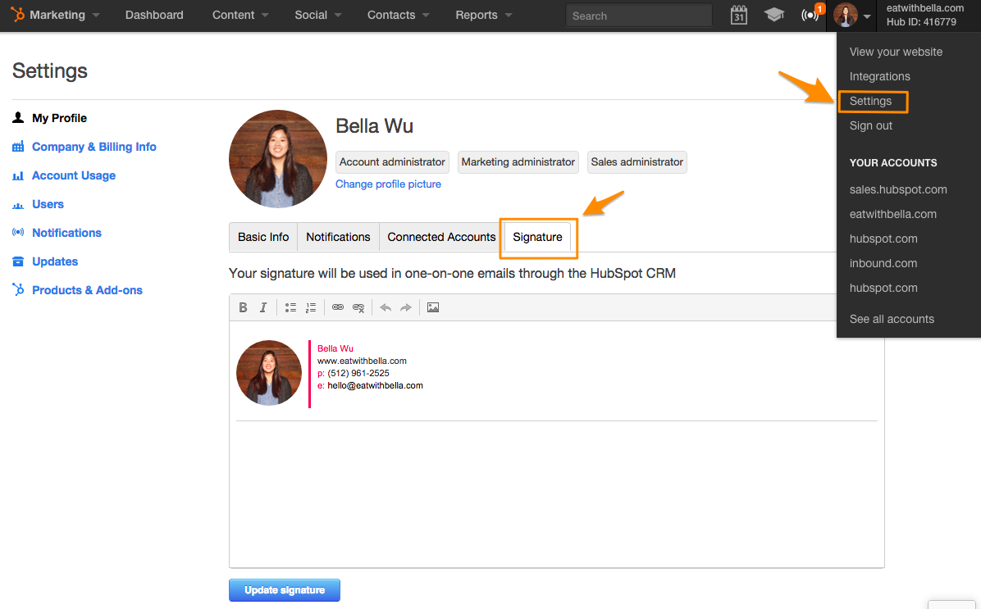Click the Hub ID: 416779 text

click(x=921, y=22)
